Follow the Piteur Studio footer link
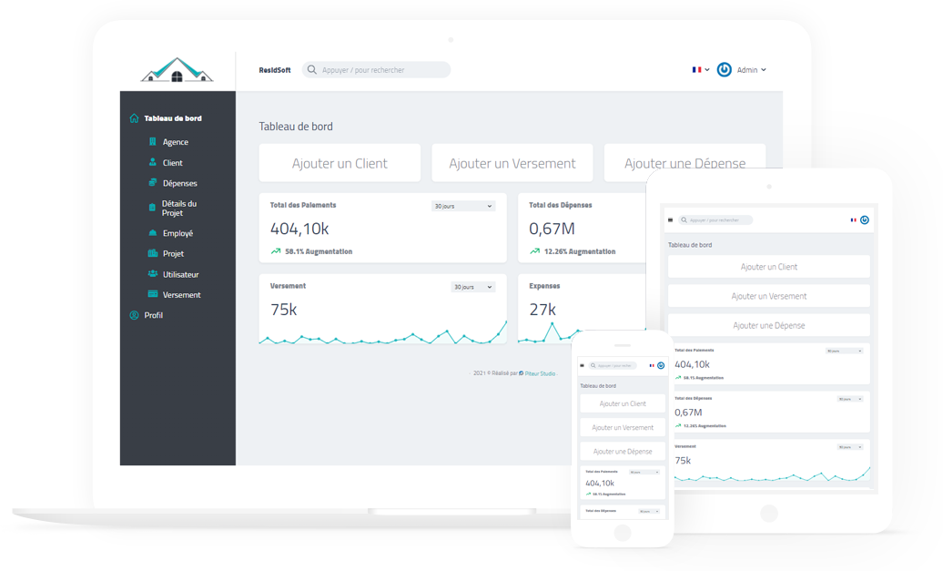This screenshot has width=943, height=571. point(540,373)
